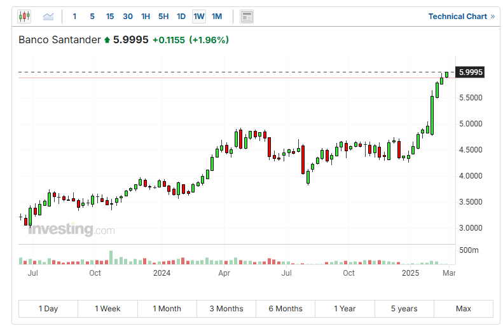The image size is (503, 331).
Task: Click the Banco Santander title text
Action: [60, 40]
